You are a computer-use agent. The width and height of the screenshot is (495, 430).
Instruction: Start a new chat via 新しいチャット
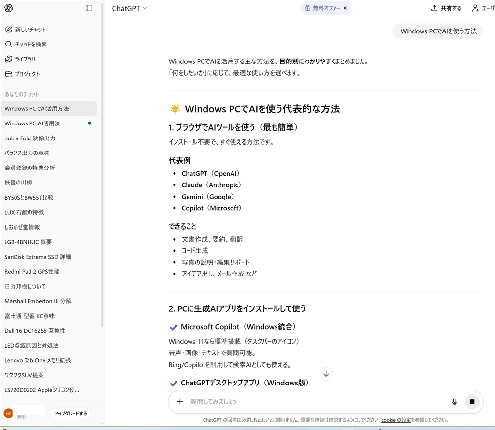pyautogui.click(x=25, y=30)
